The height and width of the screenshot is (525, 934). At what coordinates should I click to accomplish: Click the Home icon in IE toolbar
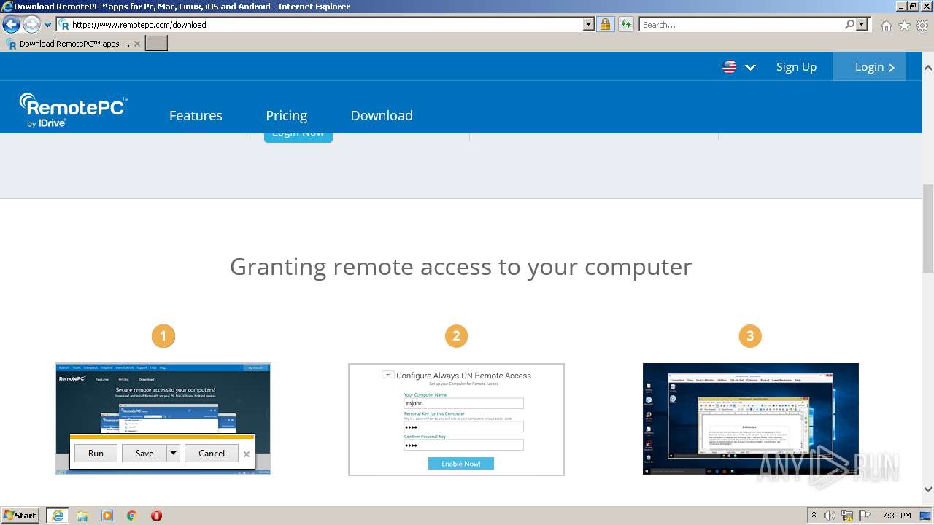pos(886,26)
